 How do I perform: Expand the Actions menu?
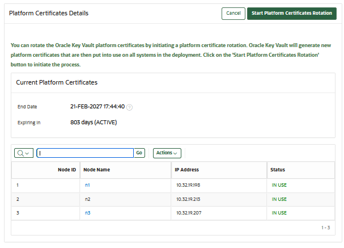[167, 153]
